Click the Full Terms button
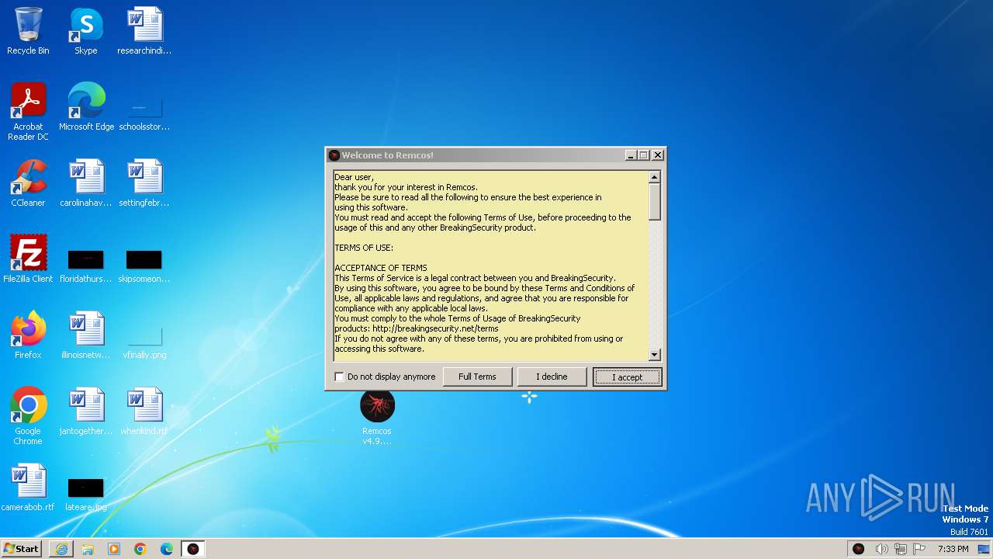Image resolution: width=993 pixels, height=559 pixels. tap(477, 377)
